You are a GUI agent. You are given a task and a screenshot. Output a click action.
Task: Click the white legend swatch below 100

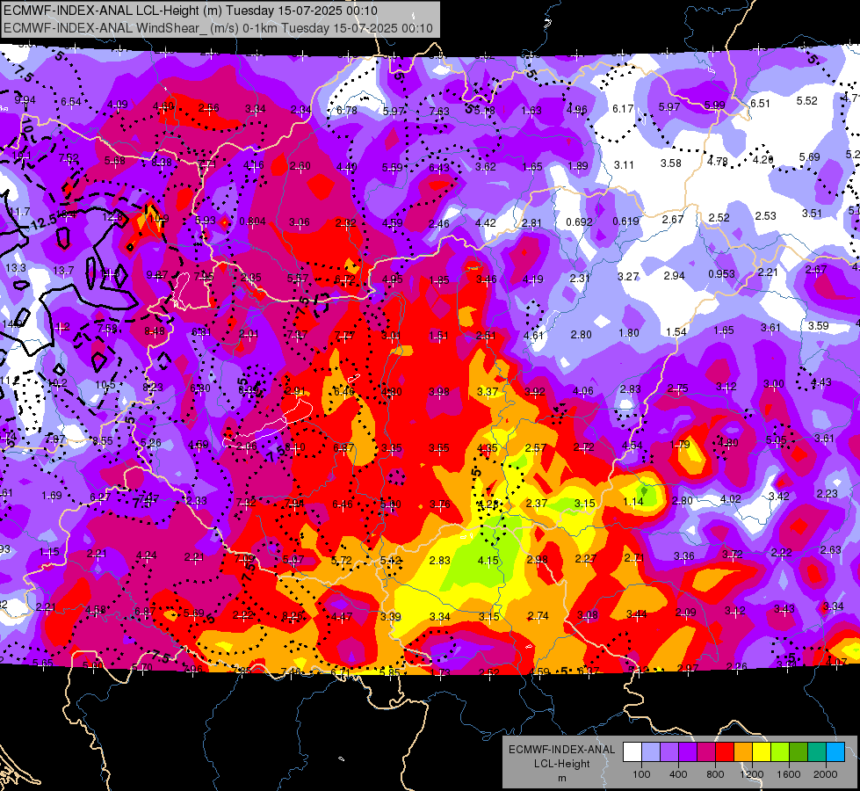click(632, 752)
